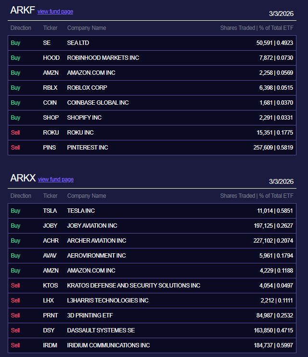Viewport: 308px width, 357px height.
Task: Select JOBY AVIATION INC company name
Action: [x=92, y=226]
